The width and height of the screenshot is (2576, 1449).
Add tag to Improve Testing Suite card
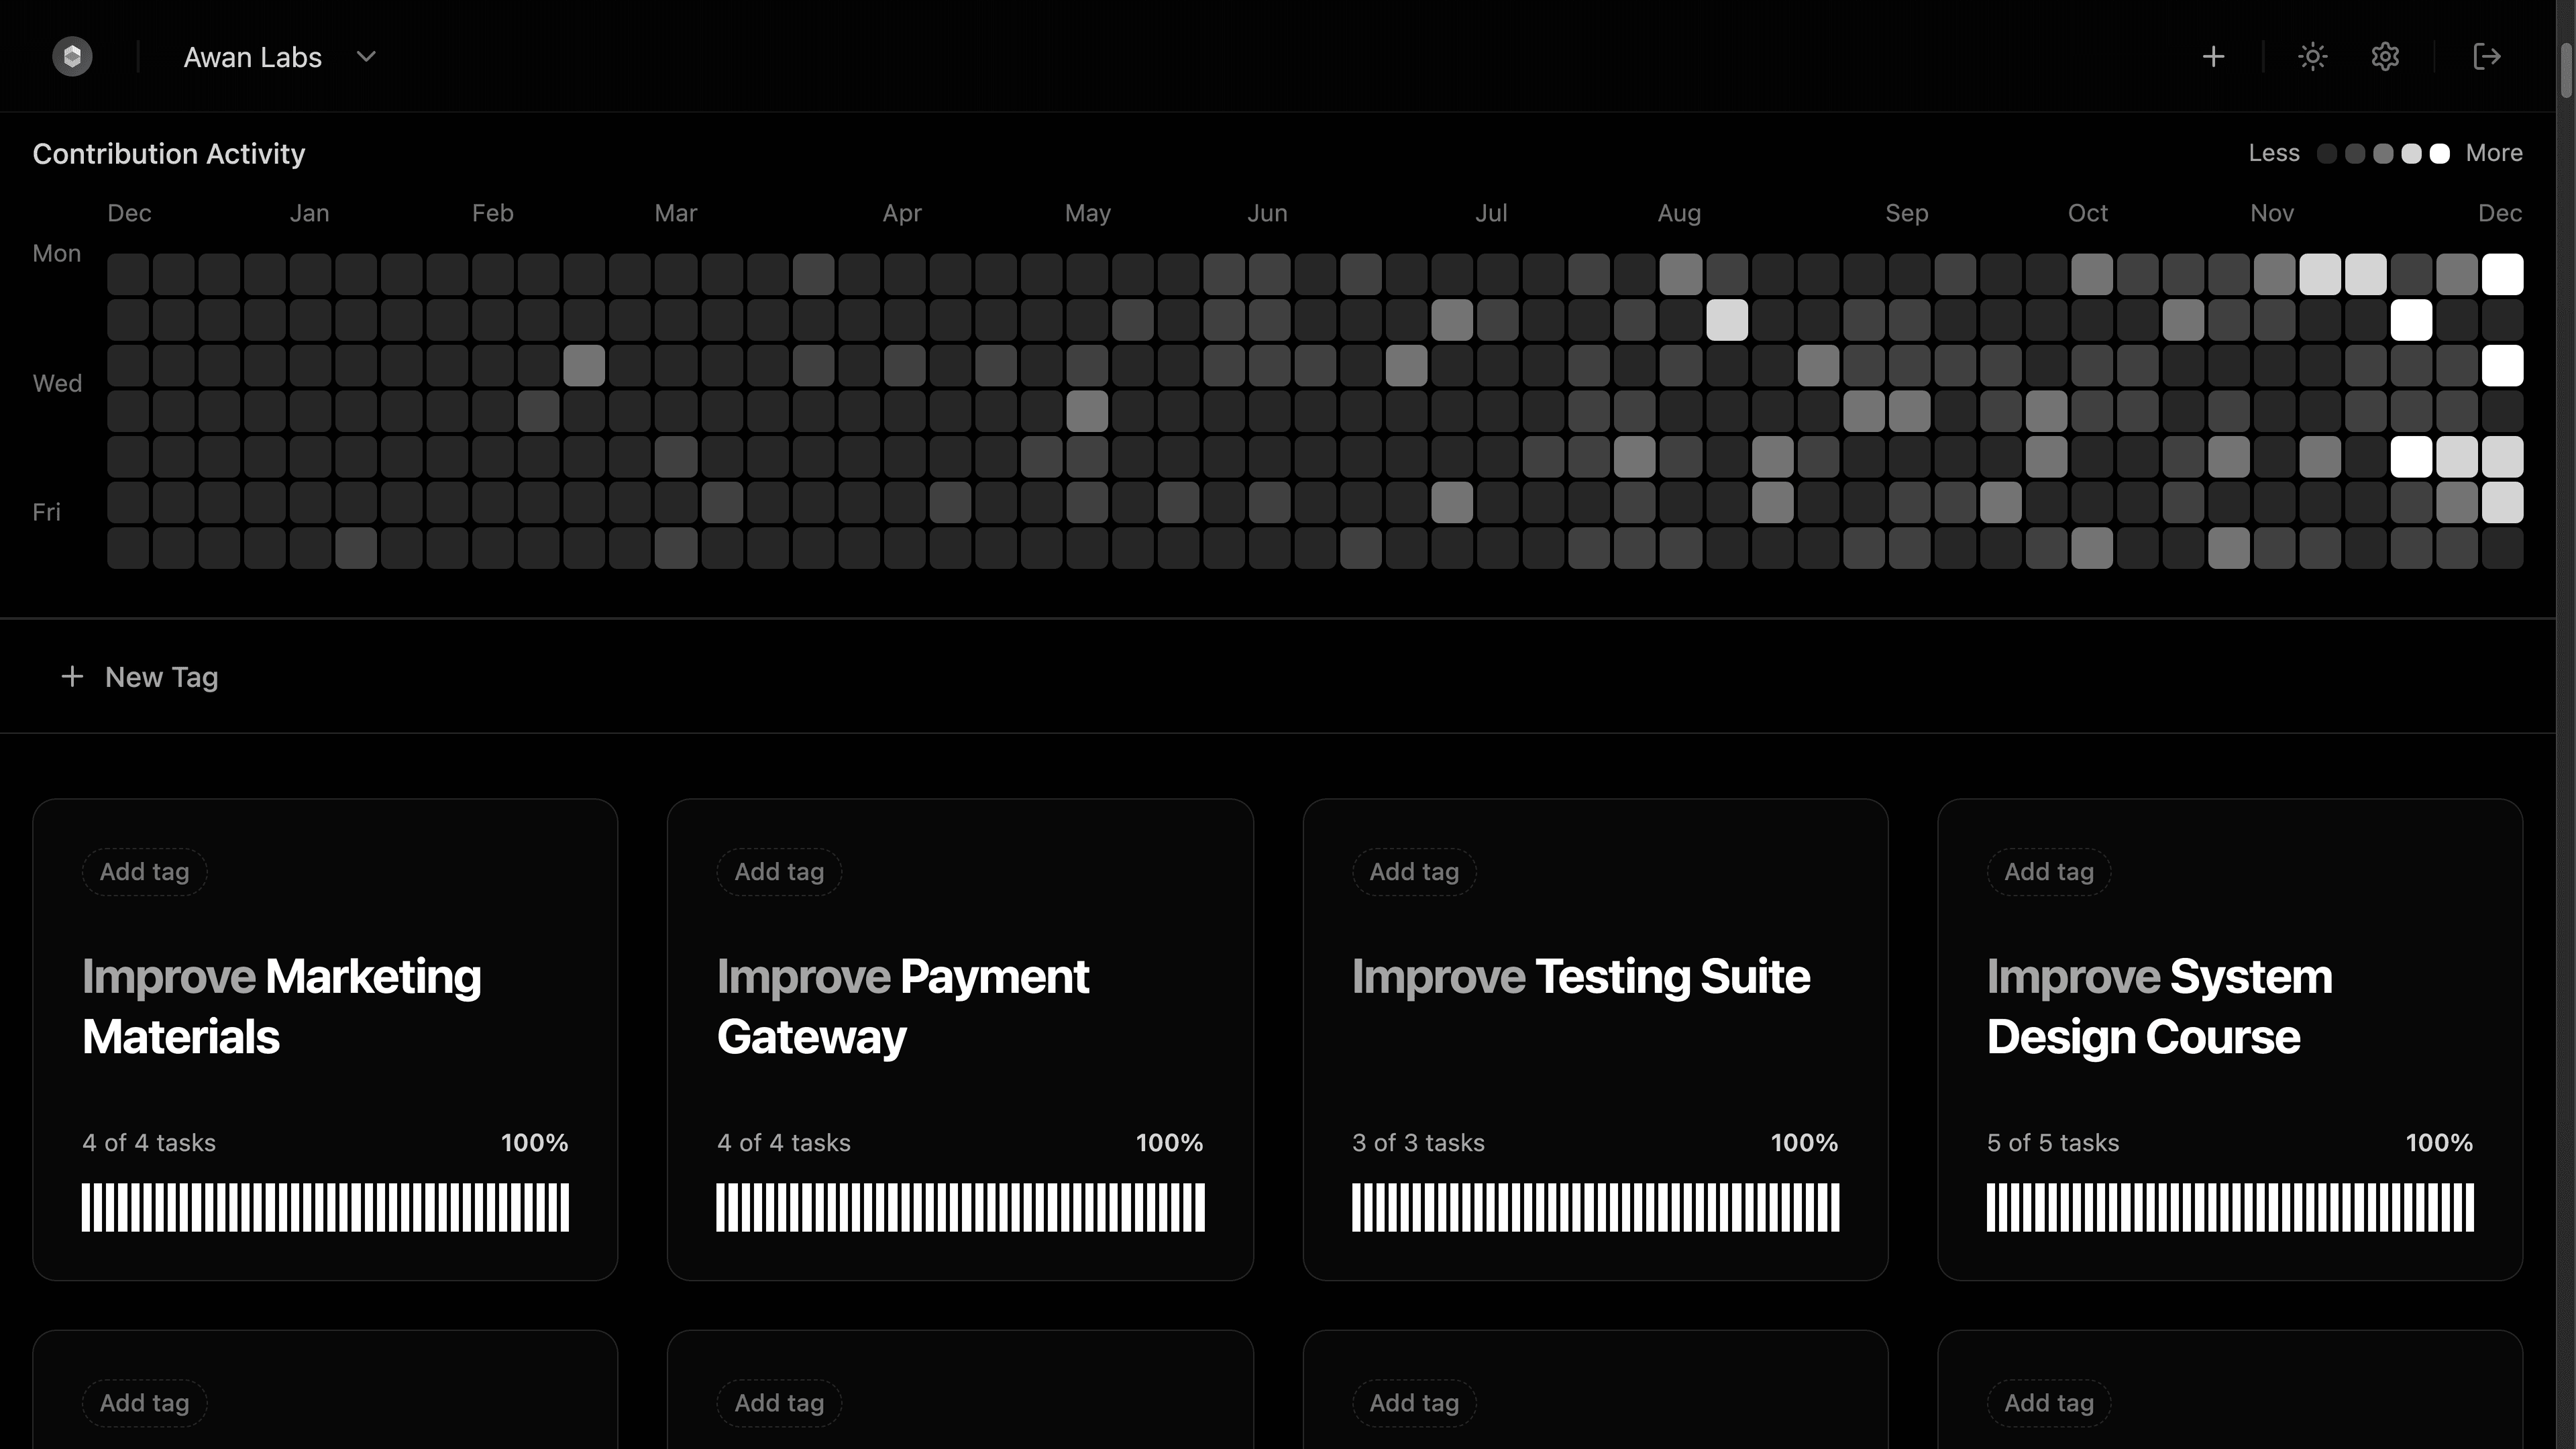pos(1414,871)
